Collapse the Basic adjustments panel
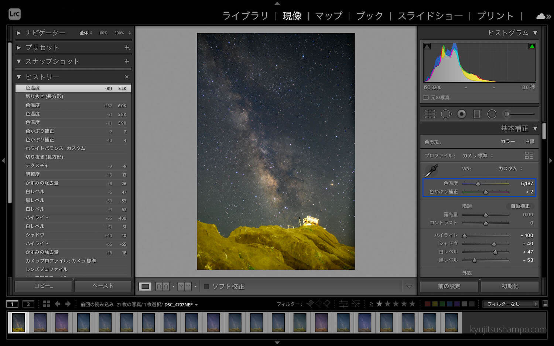Image resolution: width=554 pixels, height=346 pixels. point(535,128)
